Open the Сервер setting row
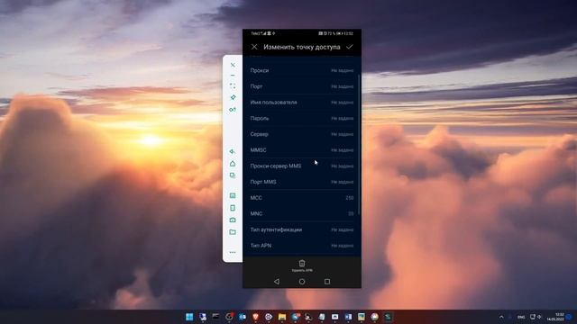Image resolution: width=577 pixels, height=324 pixels. pos(302,134)
